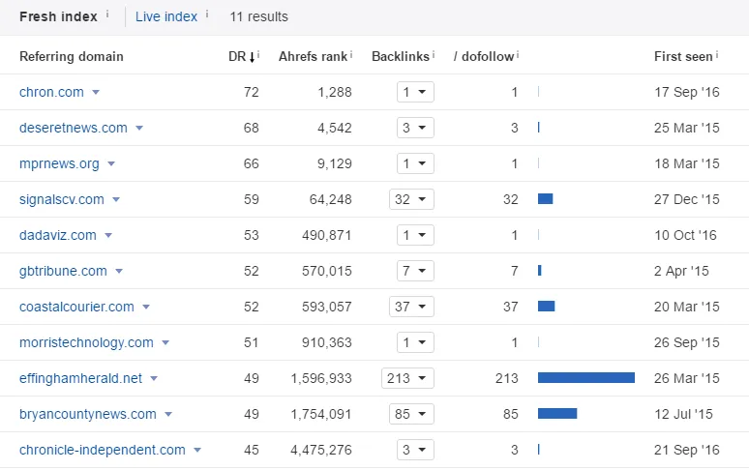Open backlinks dropdown for bryancountynews.com
The image size is (749, 470).
click(412, 414)
